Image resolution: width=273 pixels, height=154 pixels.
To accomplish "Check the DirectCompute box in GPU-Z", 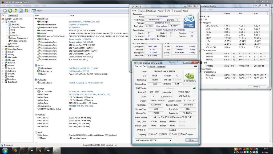I will click(179, 134).
